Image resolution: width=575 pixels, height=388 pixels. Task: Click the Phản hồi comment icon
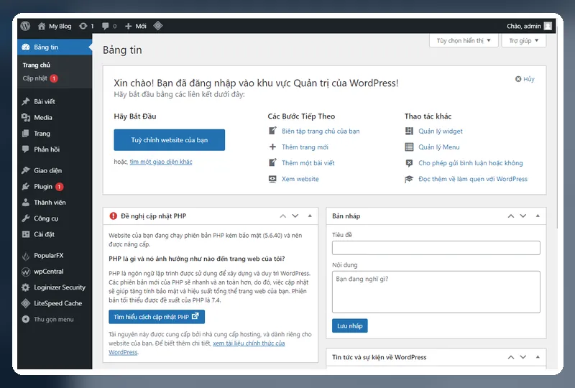26,149
